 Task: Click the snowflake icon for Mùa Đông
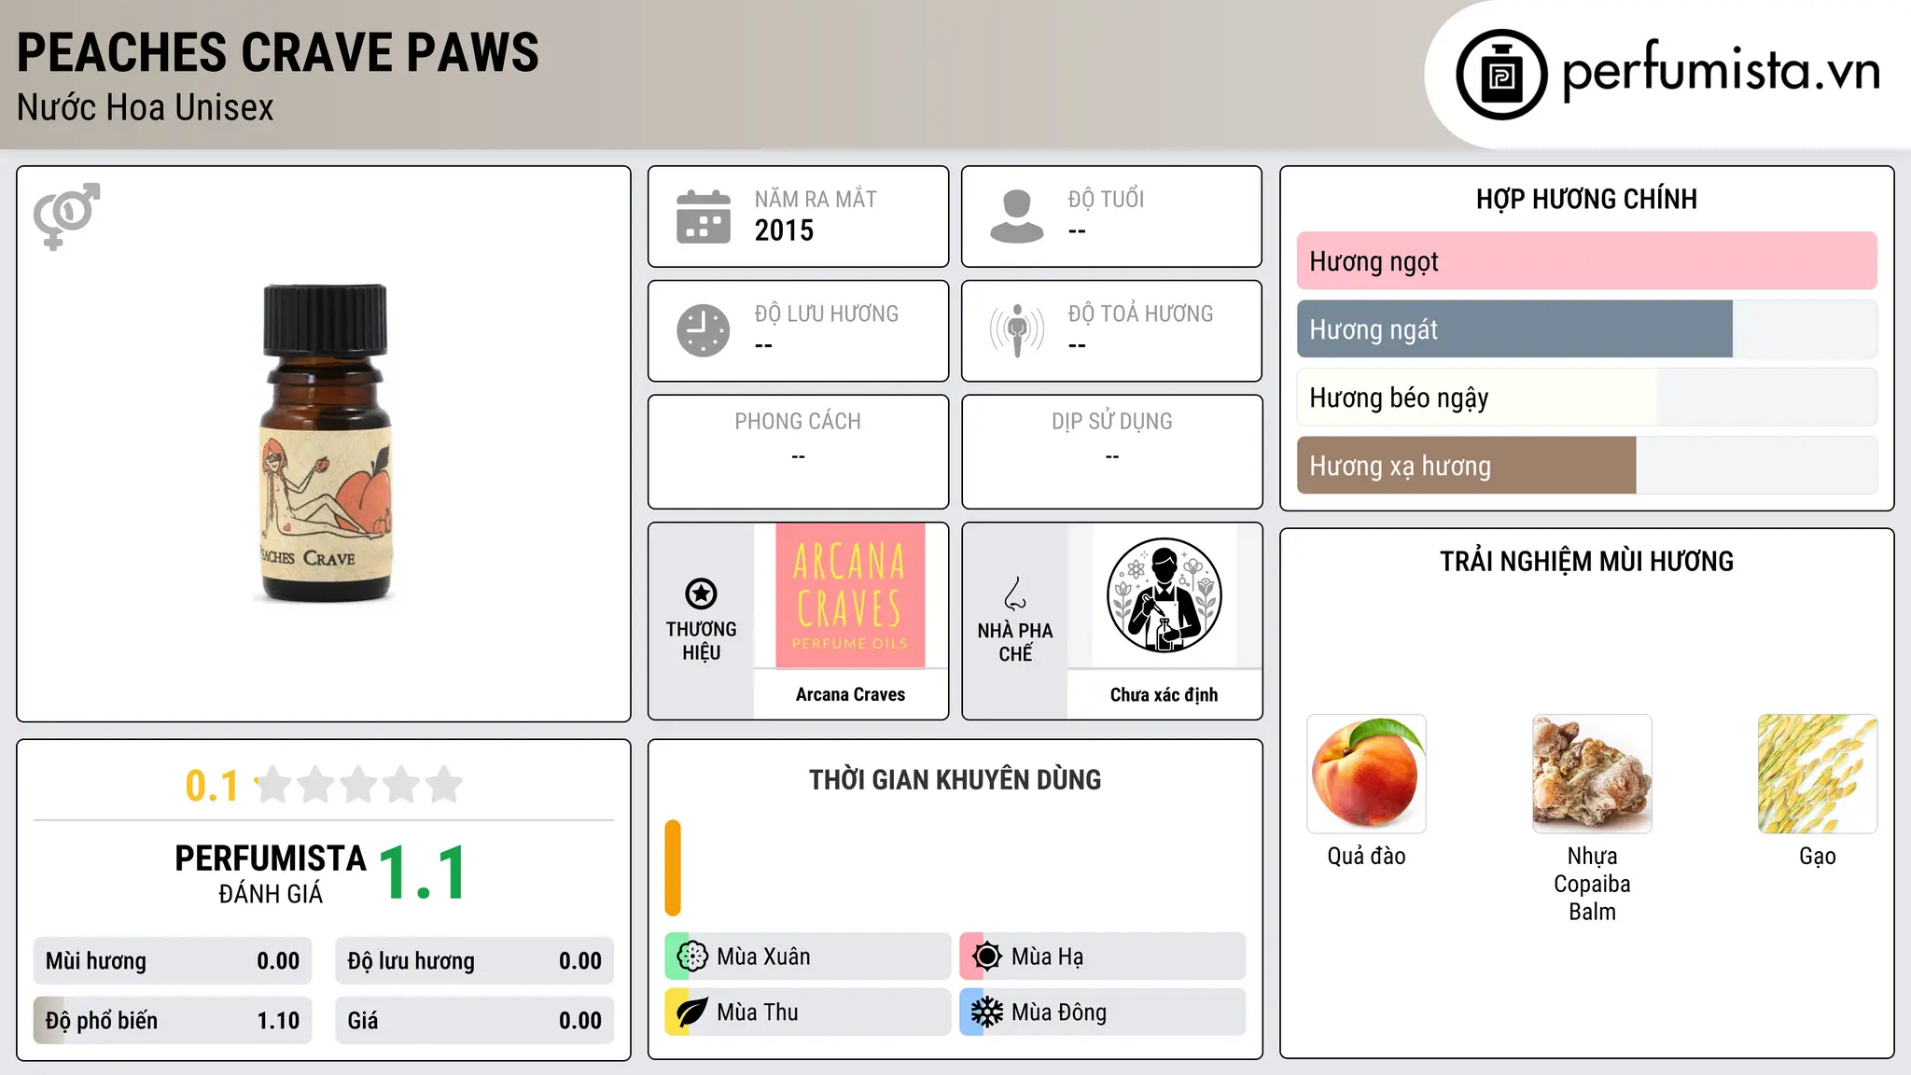(x=987, y=1012)
